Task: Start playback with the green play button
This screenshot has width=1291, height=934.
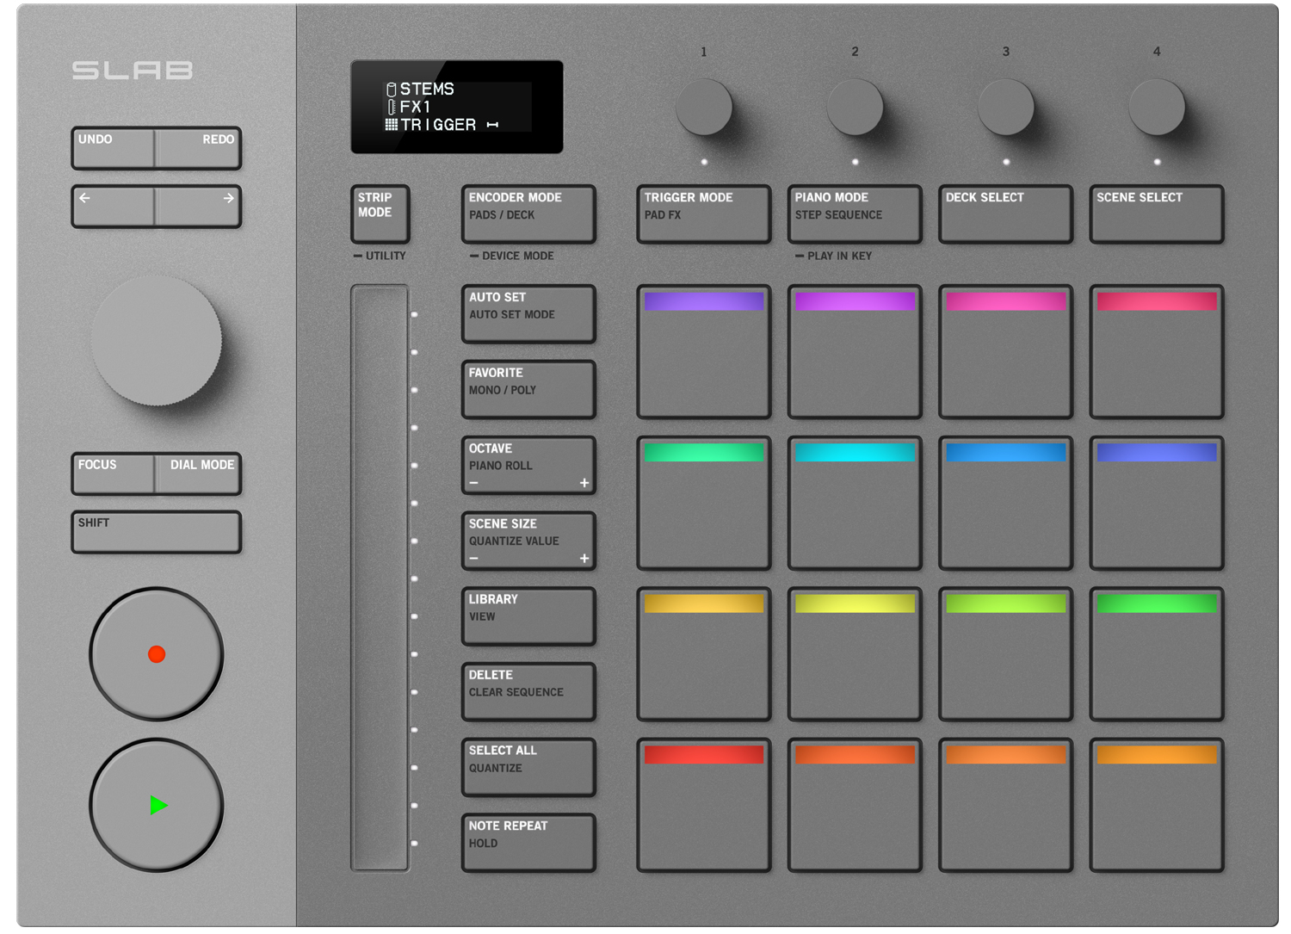Action: pyautogui.click(x=157, y=805)
